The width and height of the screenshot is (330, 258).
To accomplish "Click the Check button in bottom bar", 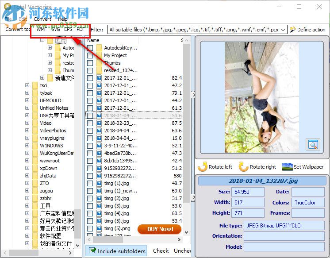I will 161,250.
